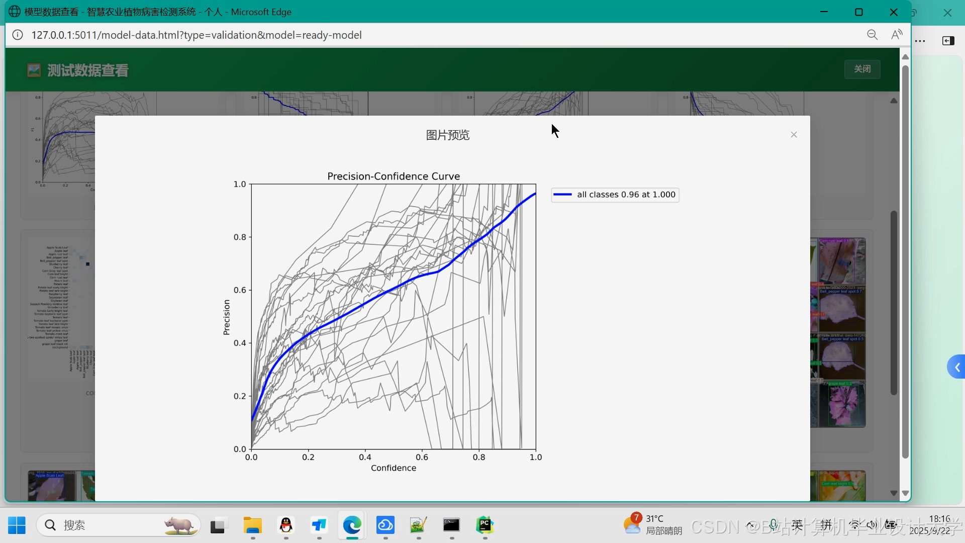
Task: Click the validation batch image thumbnail on right
Action: click(838, 332)
